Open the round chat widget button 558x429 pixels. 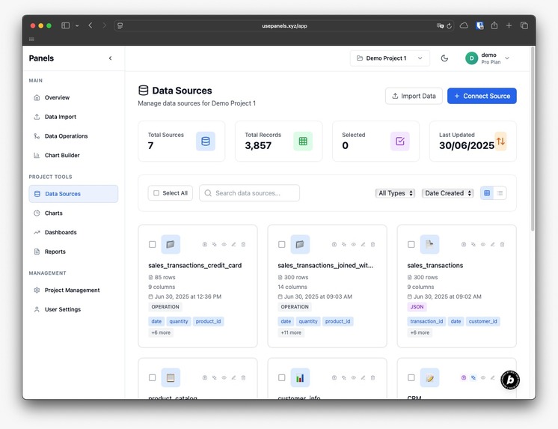pos(510,380)
